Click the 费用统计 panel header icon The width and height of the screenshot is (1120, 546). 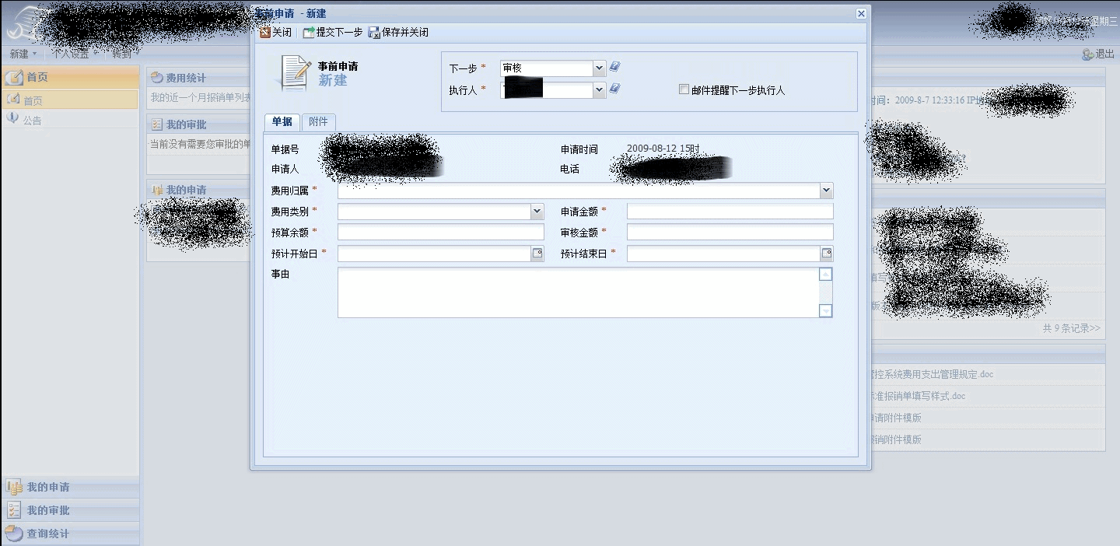(156, 78)
